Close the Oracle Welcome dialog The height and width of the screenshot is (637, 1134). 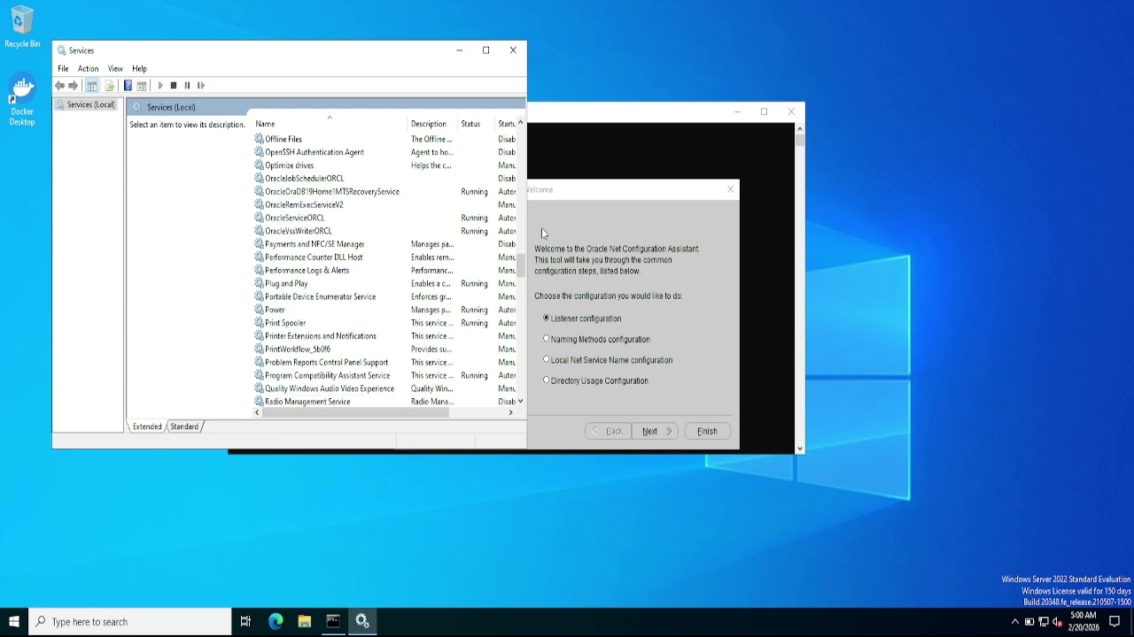point(730,189)
